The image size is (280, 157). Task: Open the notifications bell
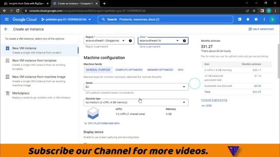click(248, 19)
